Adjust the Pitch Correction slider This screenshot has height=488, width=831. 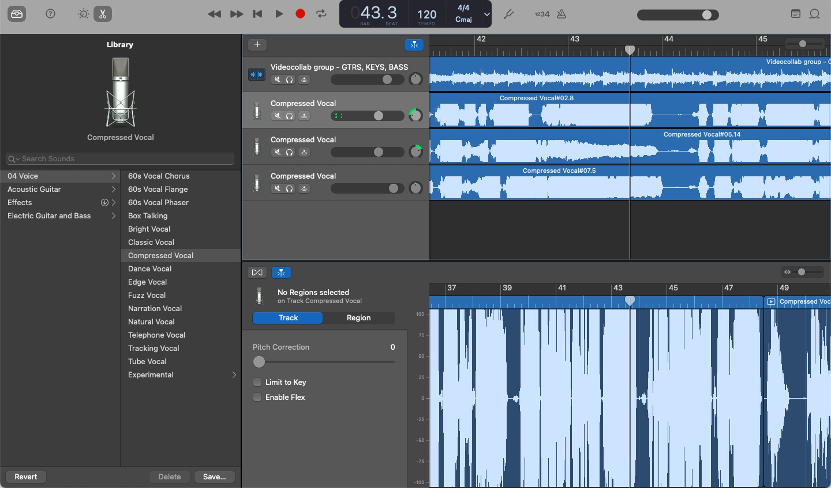(x=323, y=362)
